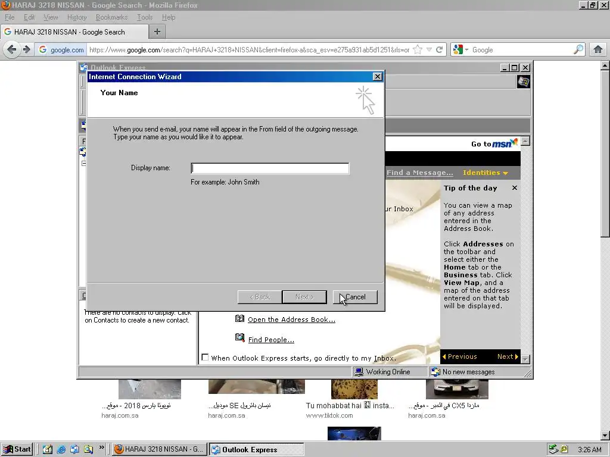The image size is (610, 457).
Task: Open the History menu
Action: coord(77,17)
